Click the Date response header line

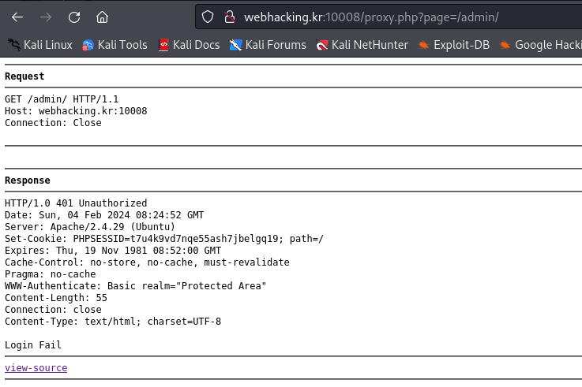pyautogui.click(x=104, y=215)
